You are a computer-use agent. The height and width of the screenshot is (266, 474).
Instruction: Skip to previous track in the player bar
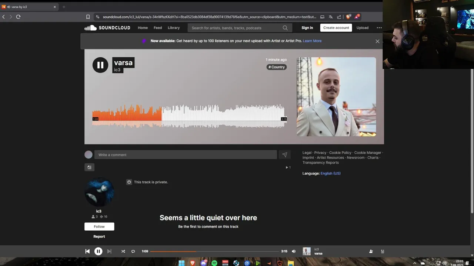pos(87,251)
